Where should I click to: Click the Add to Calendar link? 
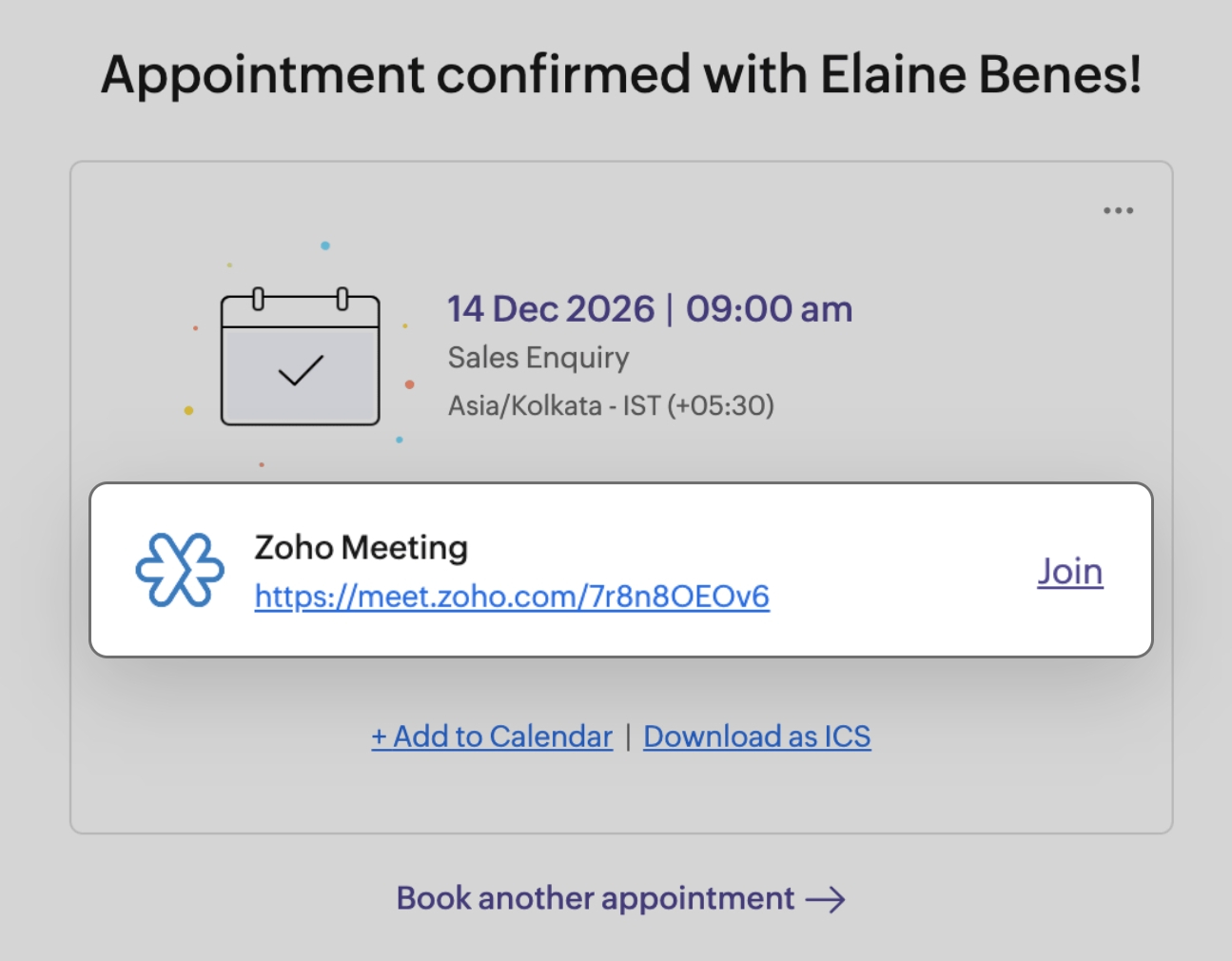[x=492, y=736]
